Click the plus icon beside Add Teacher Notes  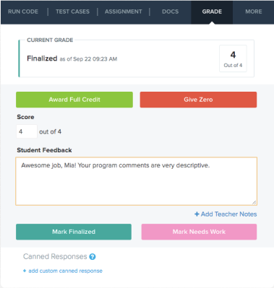tap(197, 214)
